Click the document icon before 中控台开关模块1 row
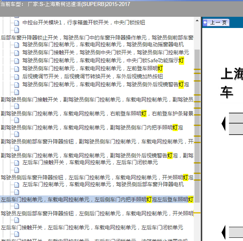This screenshot has height=241, width=243. coord(17,23)
